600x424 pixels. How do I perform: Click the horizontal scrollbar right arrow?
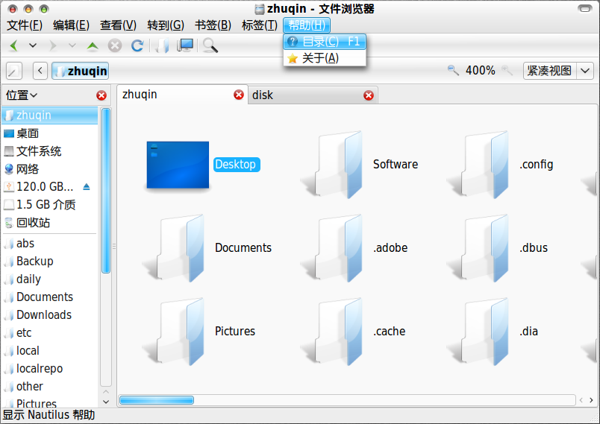pyautogui.click(x=591, y=400)
